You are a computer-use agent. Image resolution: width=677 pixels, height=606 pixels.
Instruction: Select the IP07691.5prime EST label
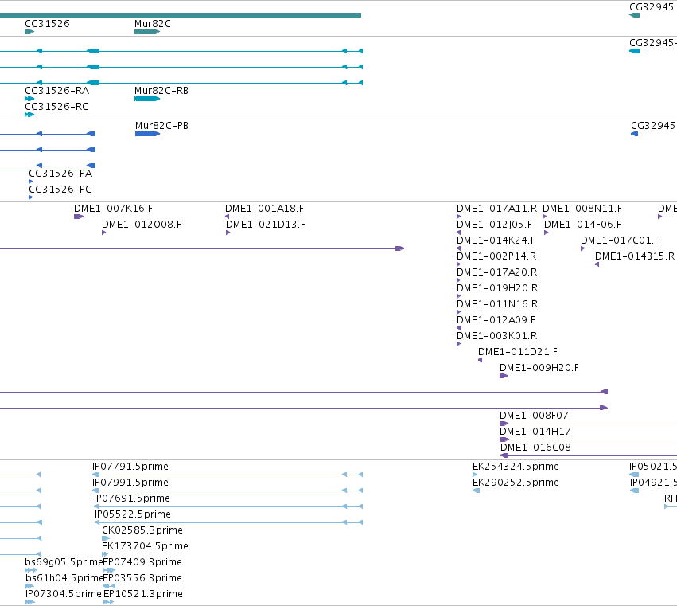[x=132, y=498]
